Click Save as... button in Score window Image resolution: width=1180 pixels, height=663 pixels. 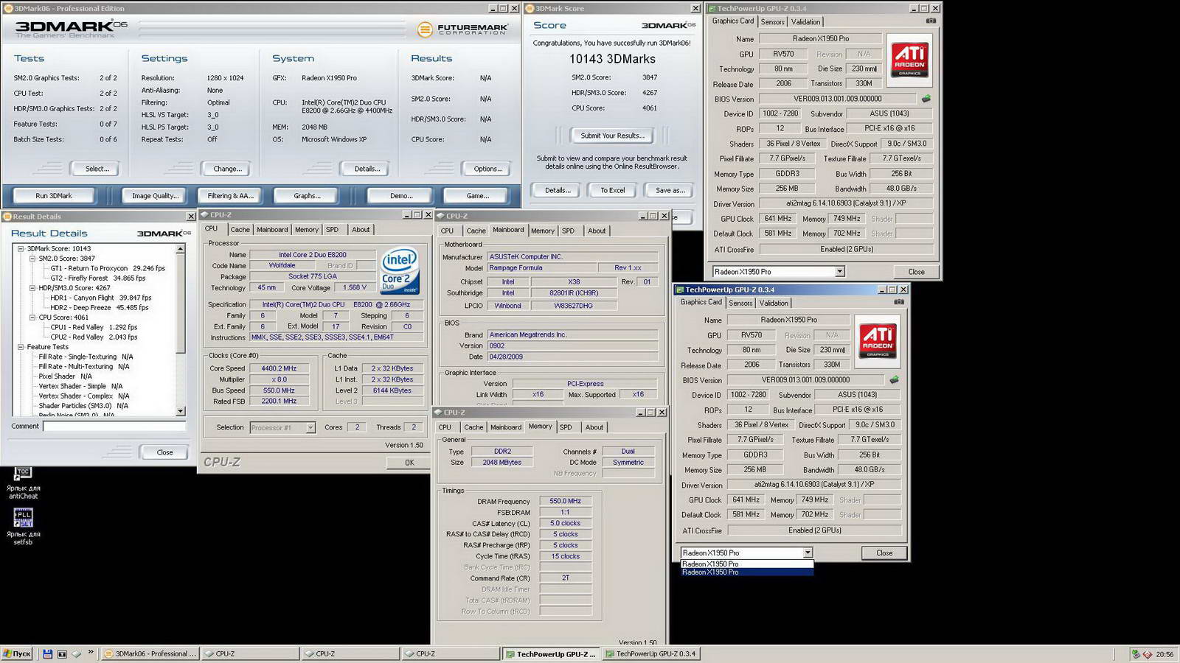coord(670,190)
